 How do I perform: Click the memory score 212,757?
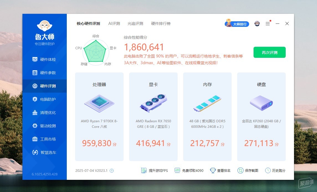204,143
